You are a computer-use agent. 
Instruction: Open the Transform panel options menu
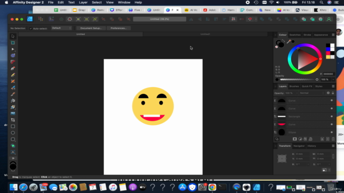pos(333,146)
